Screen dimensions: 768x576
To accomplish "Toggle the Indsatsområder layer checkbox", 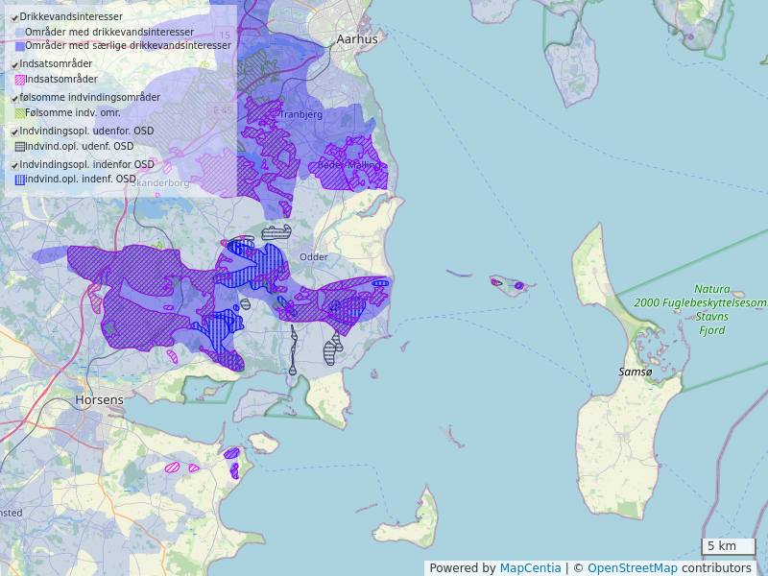I will tap(15, 65).
